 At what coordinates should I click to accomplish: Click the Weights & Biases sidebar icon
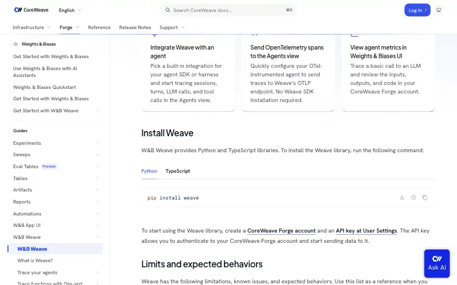point(15,44)
